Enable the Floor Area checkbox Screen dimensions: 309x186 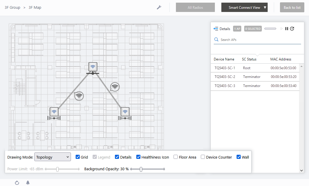176,157
